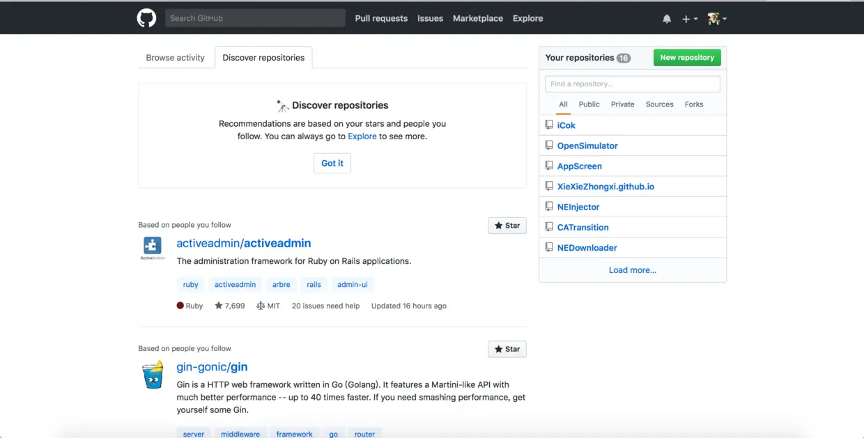This screenshot has width=864, height=438.
Task: Click the repository book icon beside iCok
Action: point(550,125)
